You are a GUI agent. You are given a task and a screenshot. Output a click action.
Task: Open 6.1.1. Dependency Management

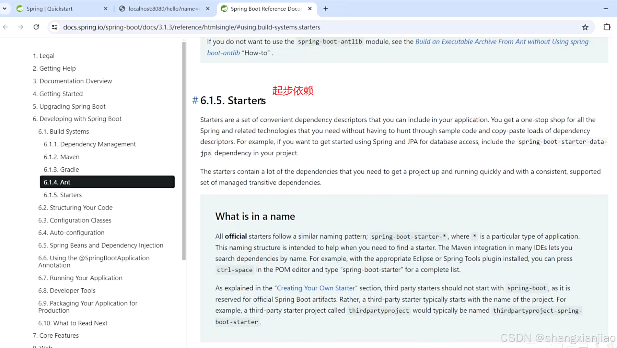(90, 144)
